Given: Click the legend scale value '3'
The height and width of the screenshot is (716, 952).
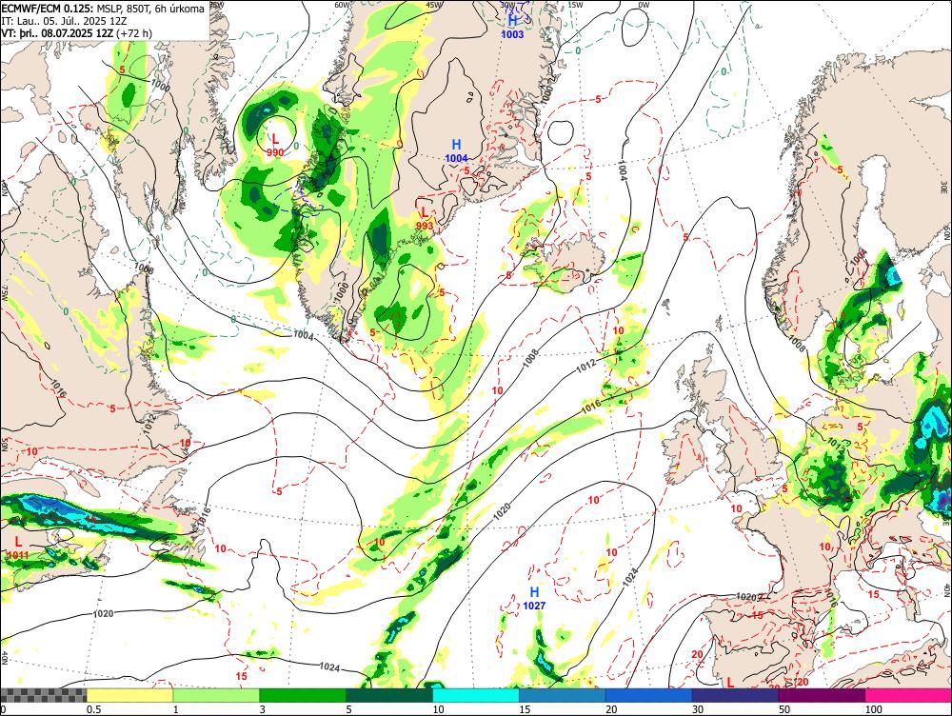Looking at the screenshot, I should coord(263,709).
